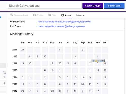Click the Search Web button
126x94 pixels.
point(114,6)
